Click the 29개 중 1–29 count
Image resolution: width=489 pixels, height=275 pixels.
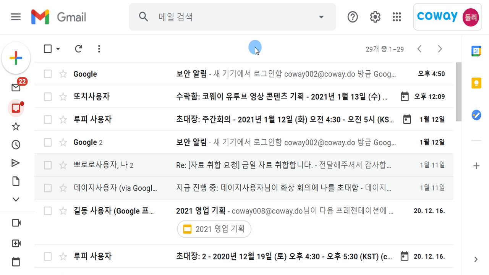(385, 49)
